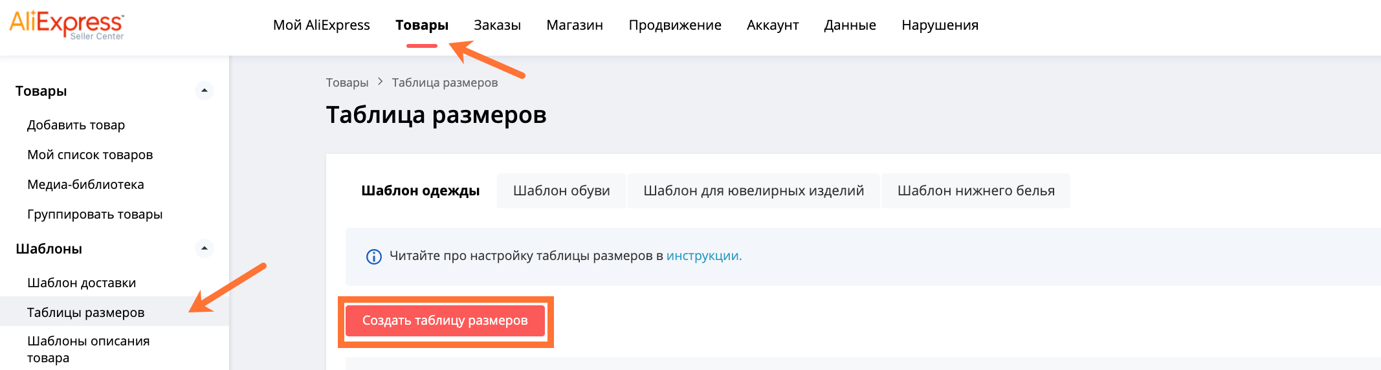Open the инструкции link
1381x370 pixels.
tap(704, 256)
